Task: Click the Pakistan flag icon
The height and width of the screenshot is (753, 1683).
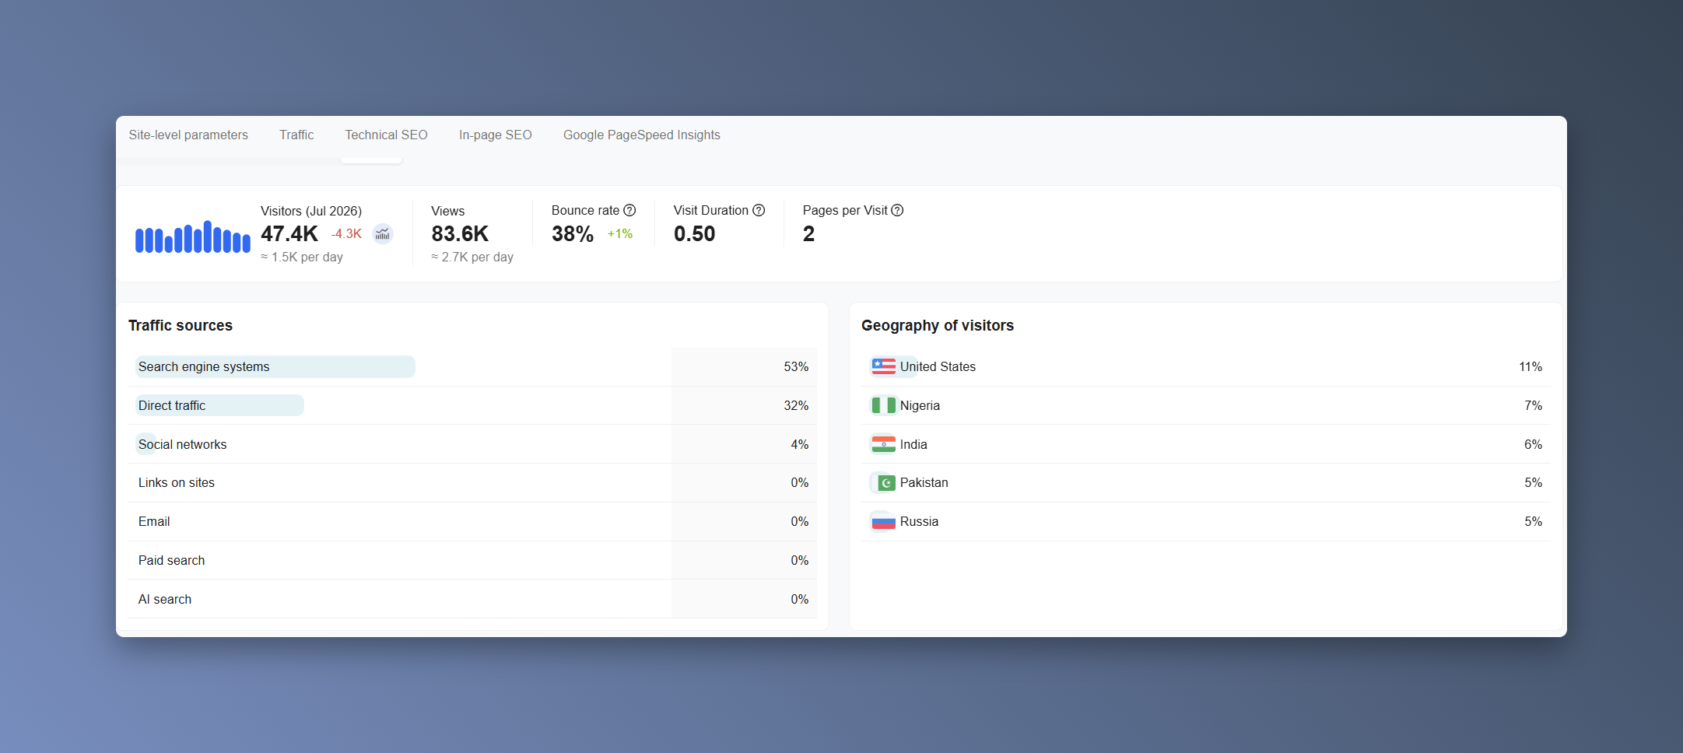Action: [x=885, y=483]
